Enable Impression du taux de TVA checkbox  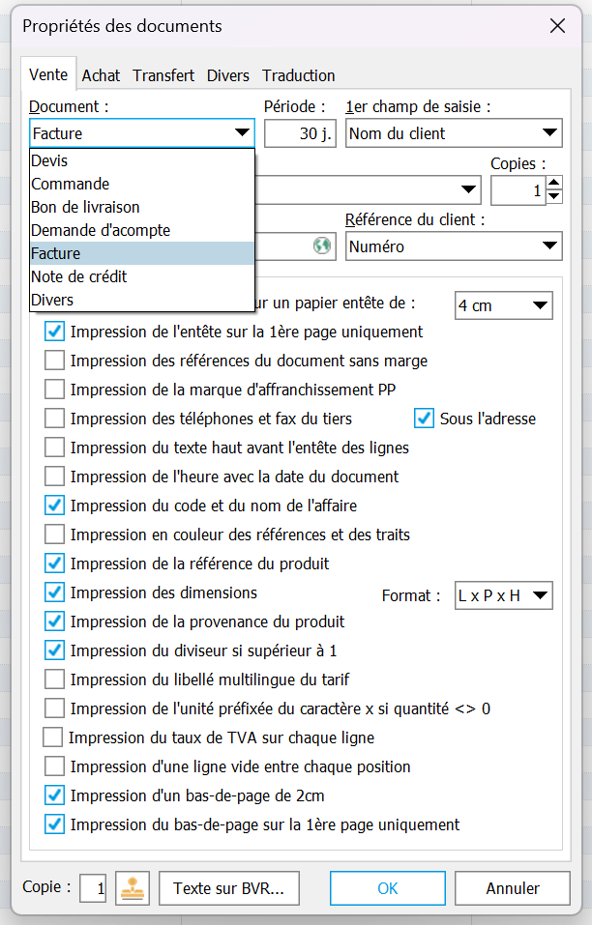click(53, 737)
